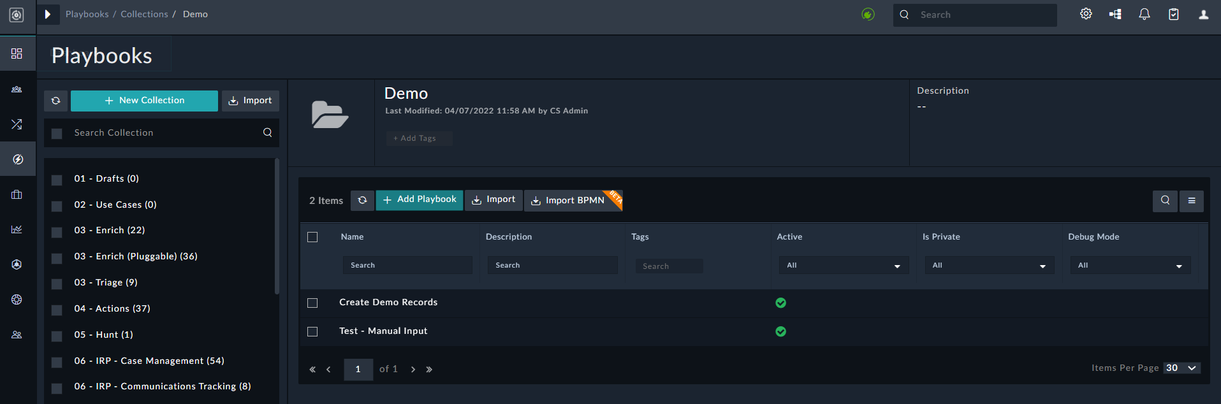
Task: Open Settings gear icon in top bar
Action: [x=1086, y=14]
